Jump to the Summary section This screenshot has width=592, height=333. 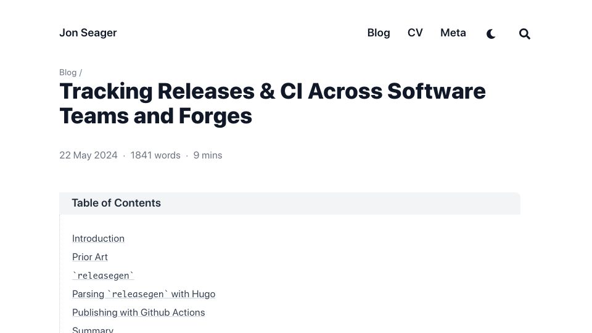coord(92,329)
